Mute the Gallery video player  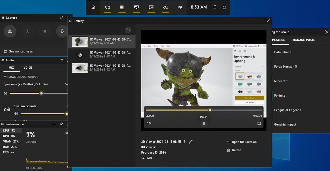tap(148, 123)
